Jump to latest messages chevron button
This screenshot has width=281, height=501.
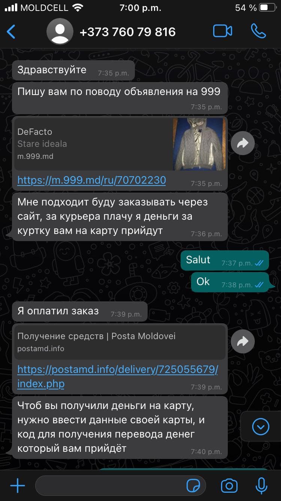(x=261, y=426)
